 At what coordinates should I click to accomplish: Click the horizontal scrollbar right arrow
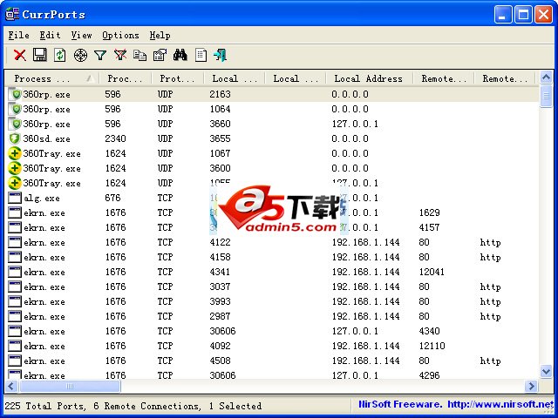pos(531,386)
